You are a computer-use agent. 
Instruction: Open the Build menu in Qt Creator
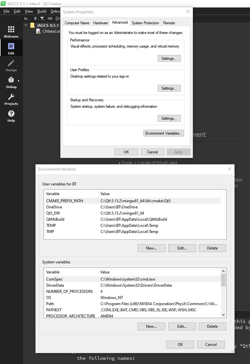pos(42,11)
